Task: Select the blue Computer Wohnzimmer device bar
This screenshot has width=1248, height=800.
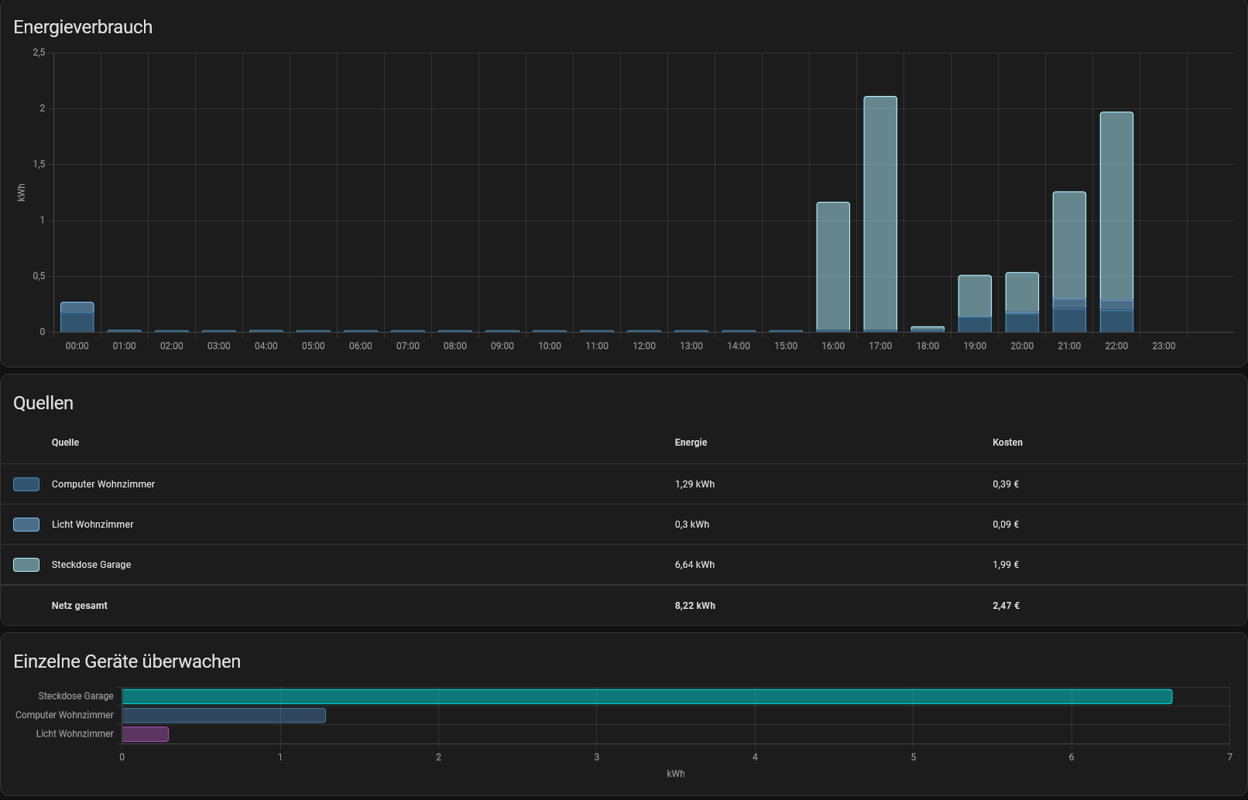Action: tap(224, 716)
